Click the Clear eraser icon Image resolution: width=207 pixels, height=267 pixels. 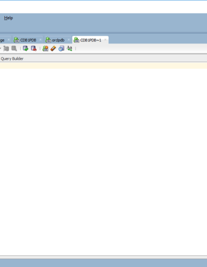53,49
